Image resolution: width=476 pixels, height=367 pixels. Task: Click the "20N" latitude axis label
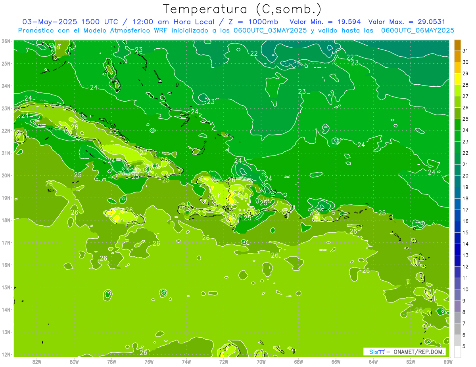click(6, 175)
